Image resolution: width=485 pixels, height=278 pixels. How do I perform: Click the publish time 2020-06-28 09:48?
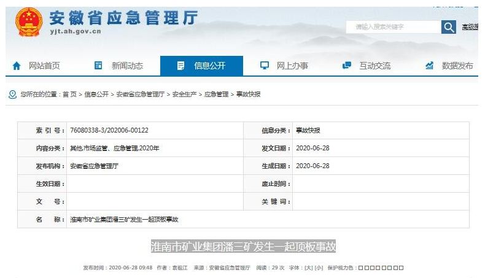click(x=131, y=268)
